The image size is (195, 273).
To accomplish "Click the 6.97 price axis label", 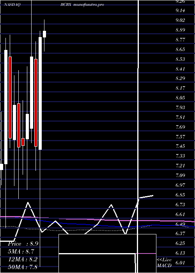I will (x=180, y=185).
